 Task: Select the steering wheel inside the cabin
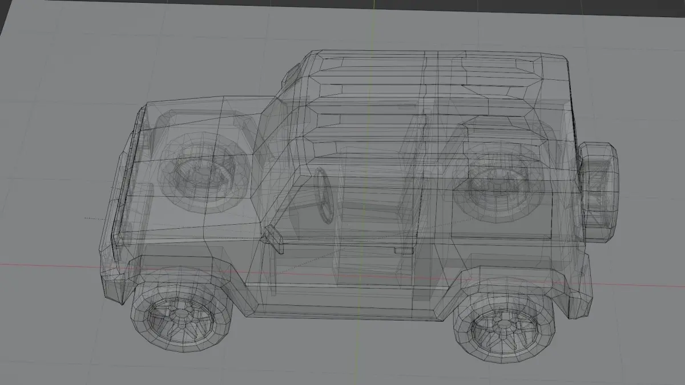pos(325,194)
